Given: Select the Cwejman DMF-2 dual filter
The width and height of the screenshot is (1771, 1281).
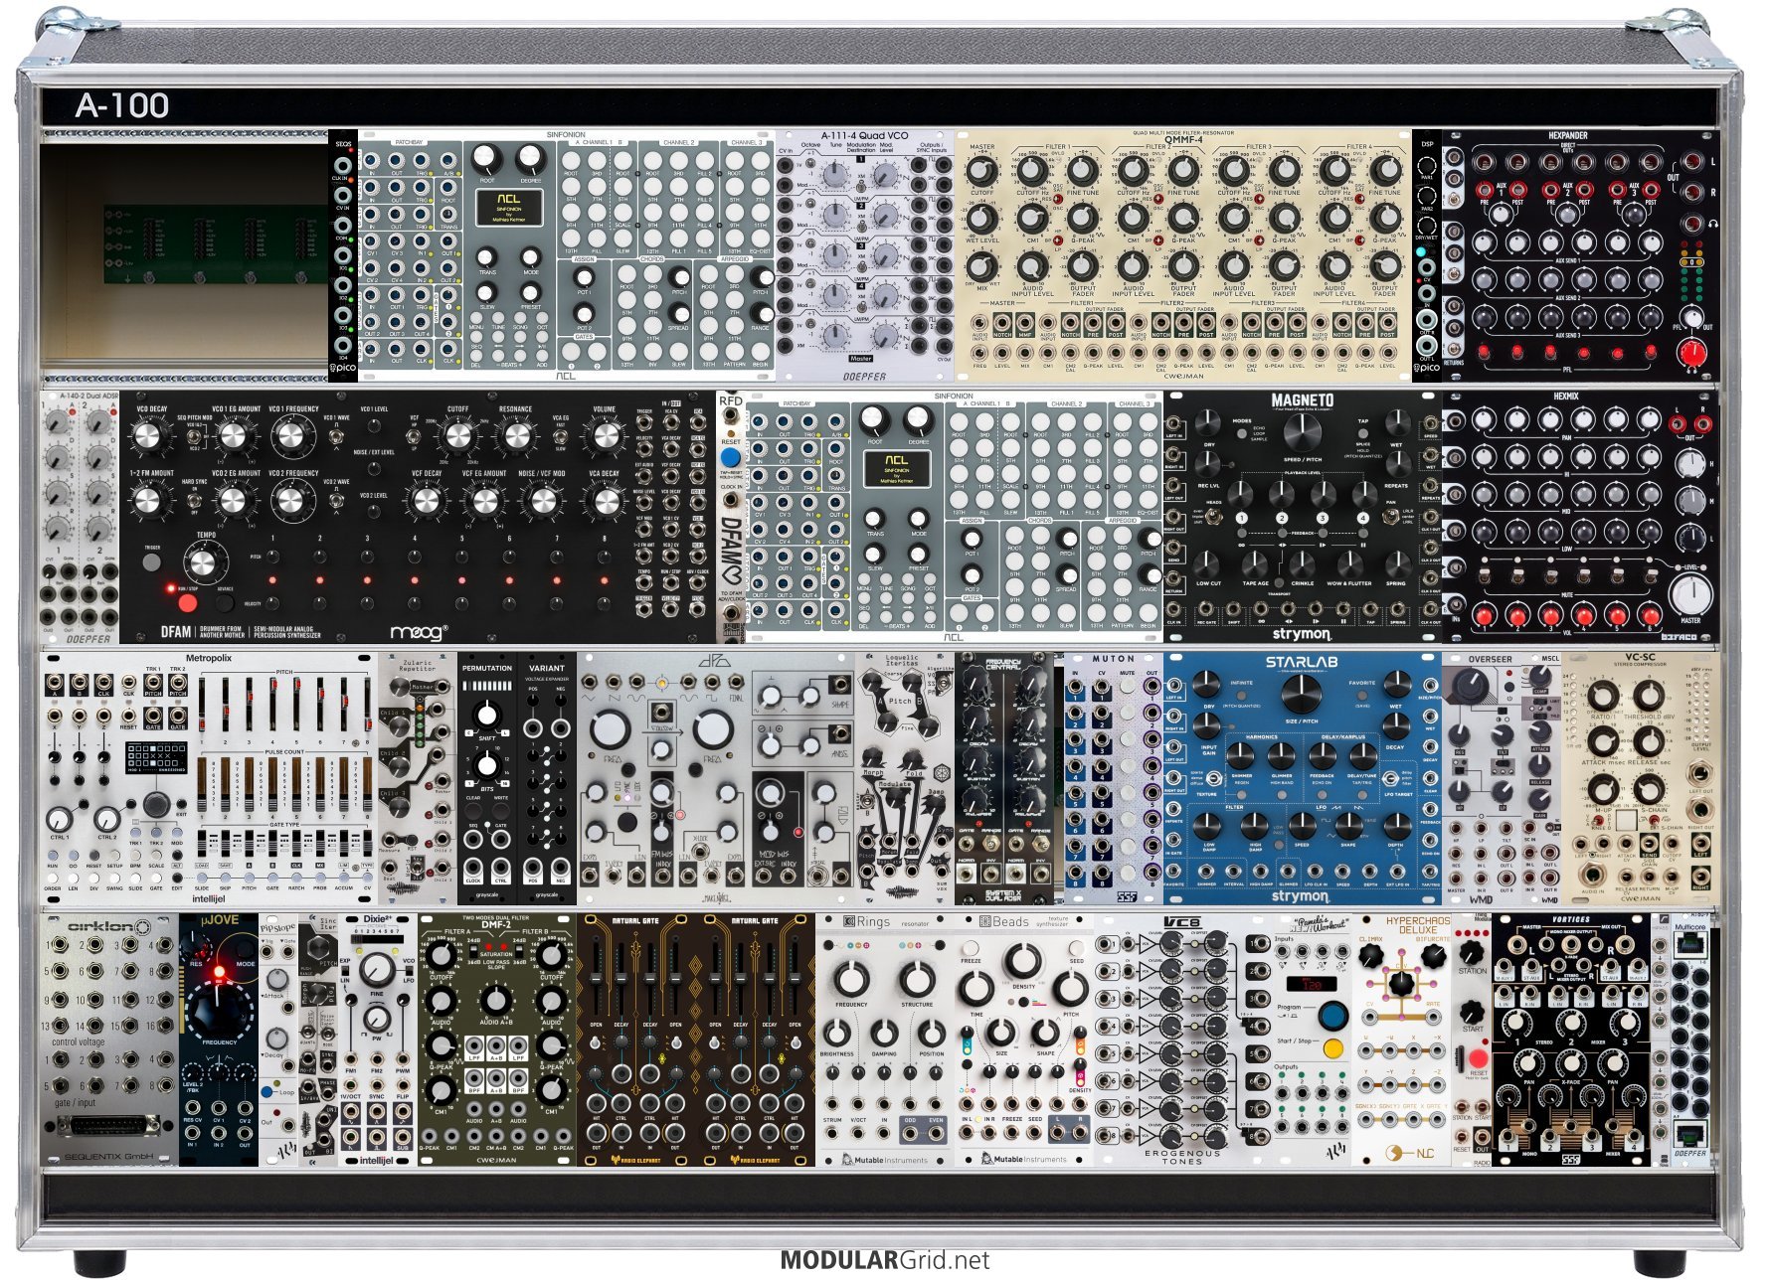Looking at the screenshot, I should point(496,1041).
